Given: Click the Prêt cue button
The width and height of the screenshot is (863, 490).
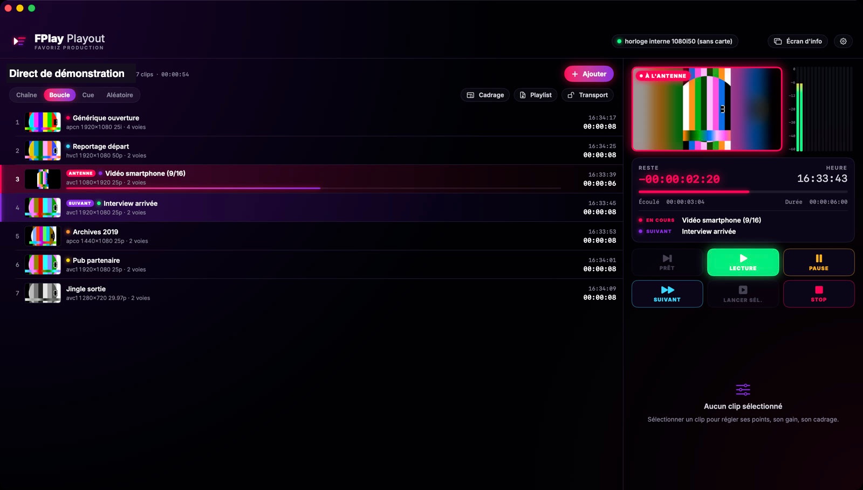Looking at the screenshot, I should click(x=667, y=262).
